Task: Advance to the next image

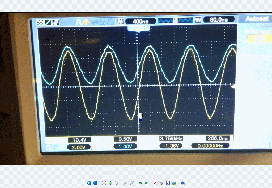Action: (x=95, y=183)
